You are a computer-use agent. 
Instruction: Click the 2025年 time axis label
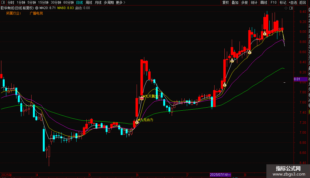(x=7, y=175)
